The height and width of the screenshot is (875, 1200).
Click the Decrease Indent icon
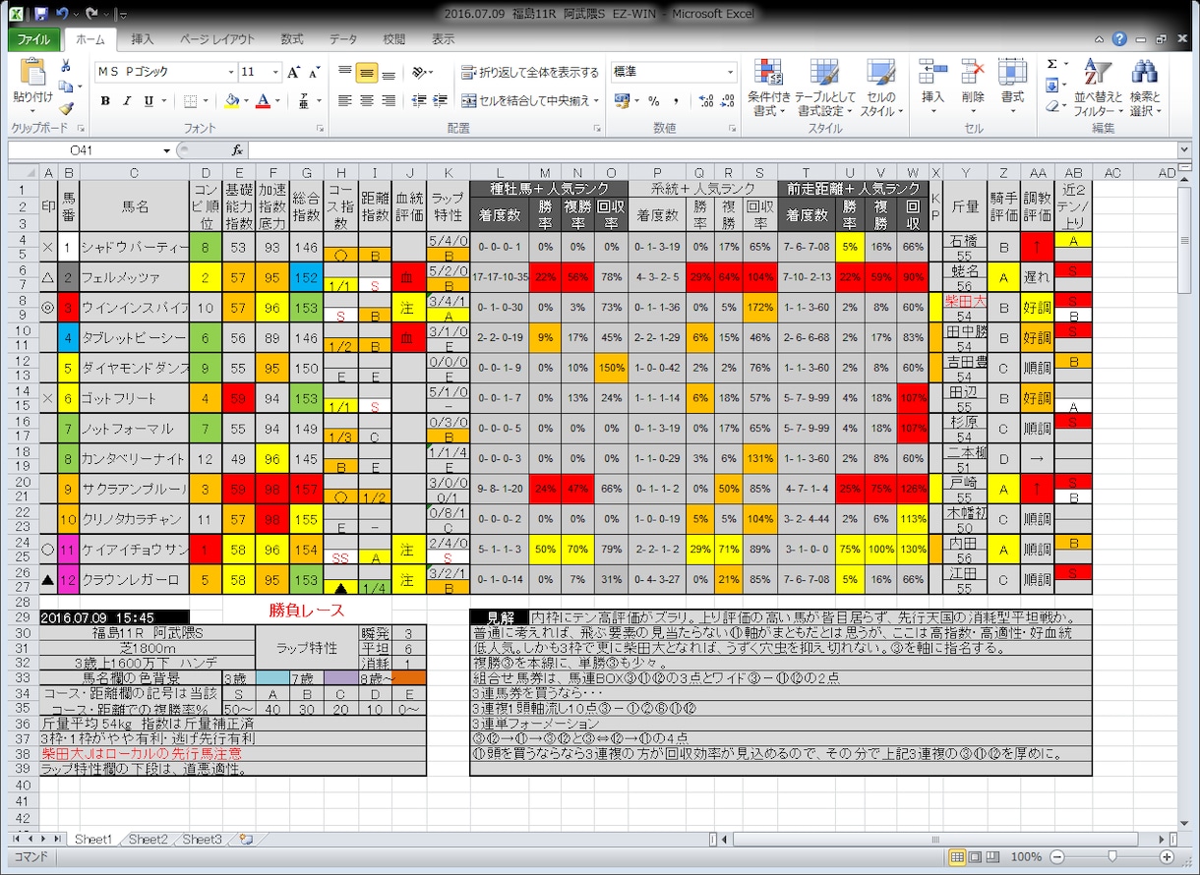(x=418, y=100)
